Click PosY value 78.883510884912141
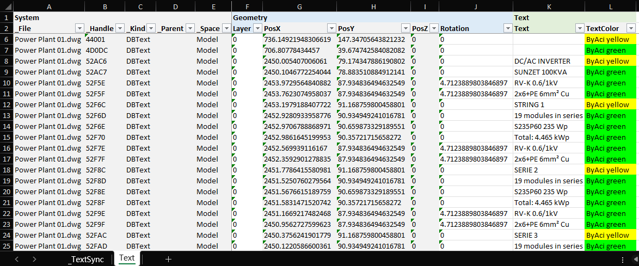 pyautogui.click(x=374, y=72)
